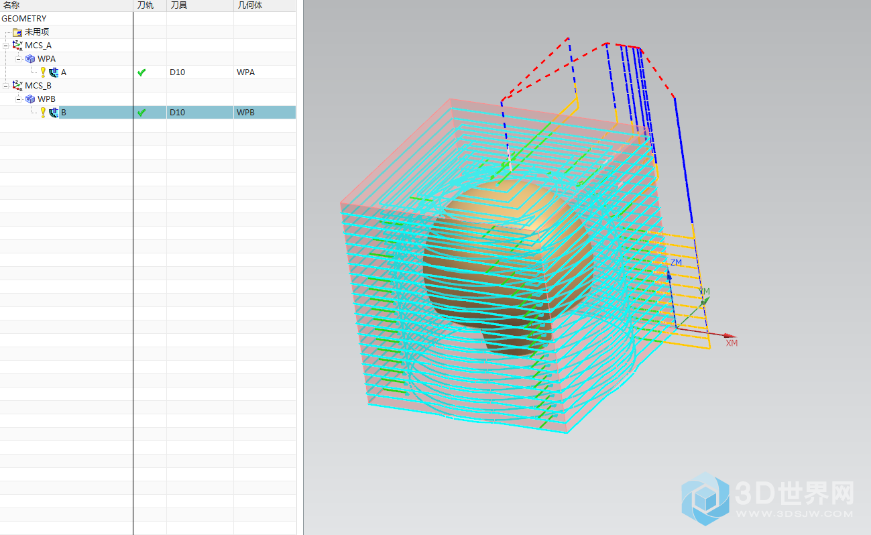Viewport: 871px width, 535px height.
Task: Select the MCS_A tree item
Action: click(38, 46)
